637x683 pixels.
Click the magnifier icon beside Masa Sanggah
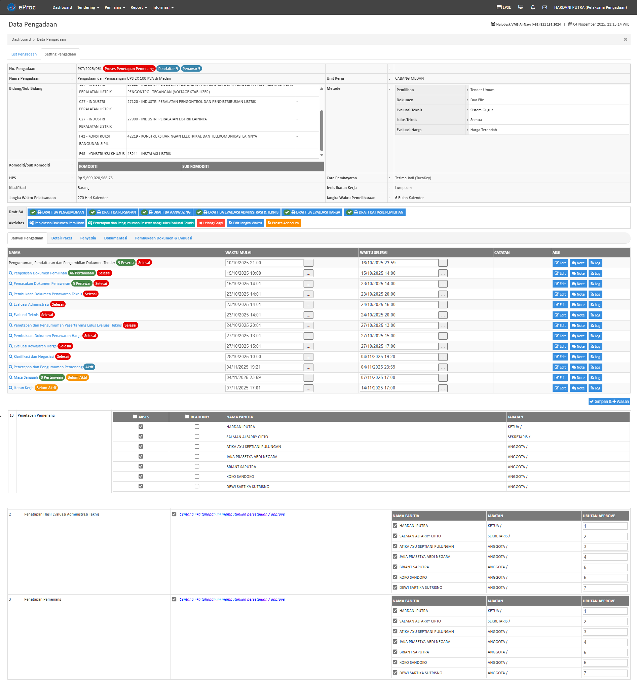pyautogui.click(x=11, y=378)
